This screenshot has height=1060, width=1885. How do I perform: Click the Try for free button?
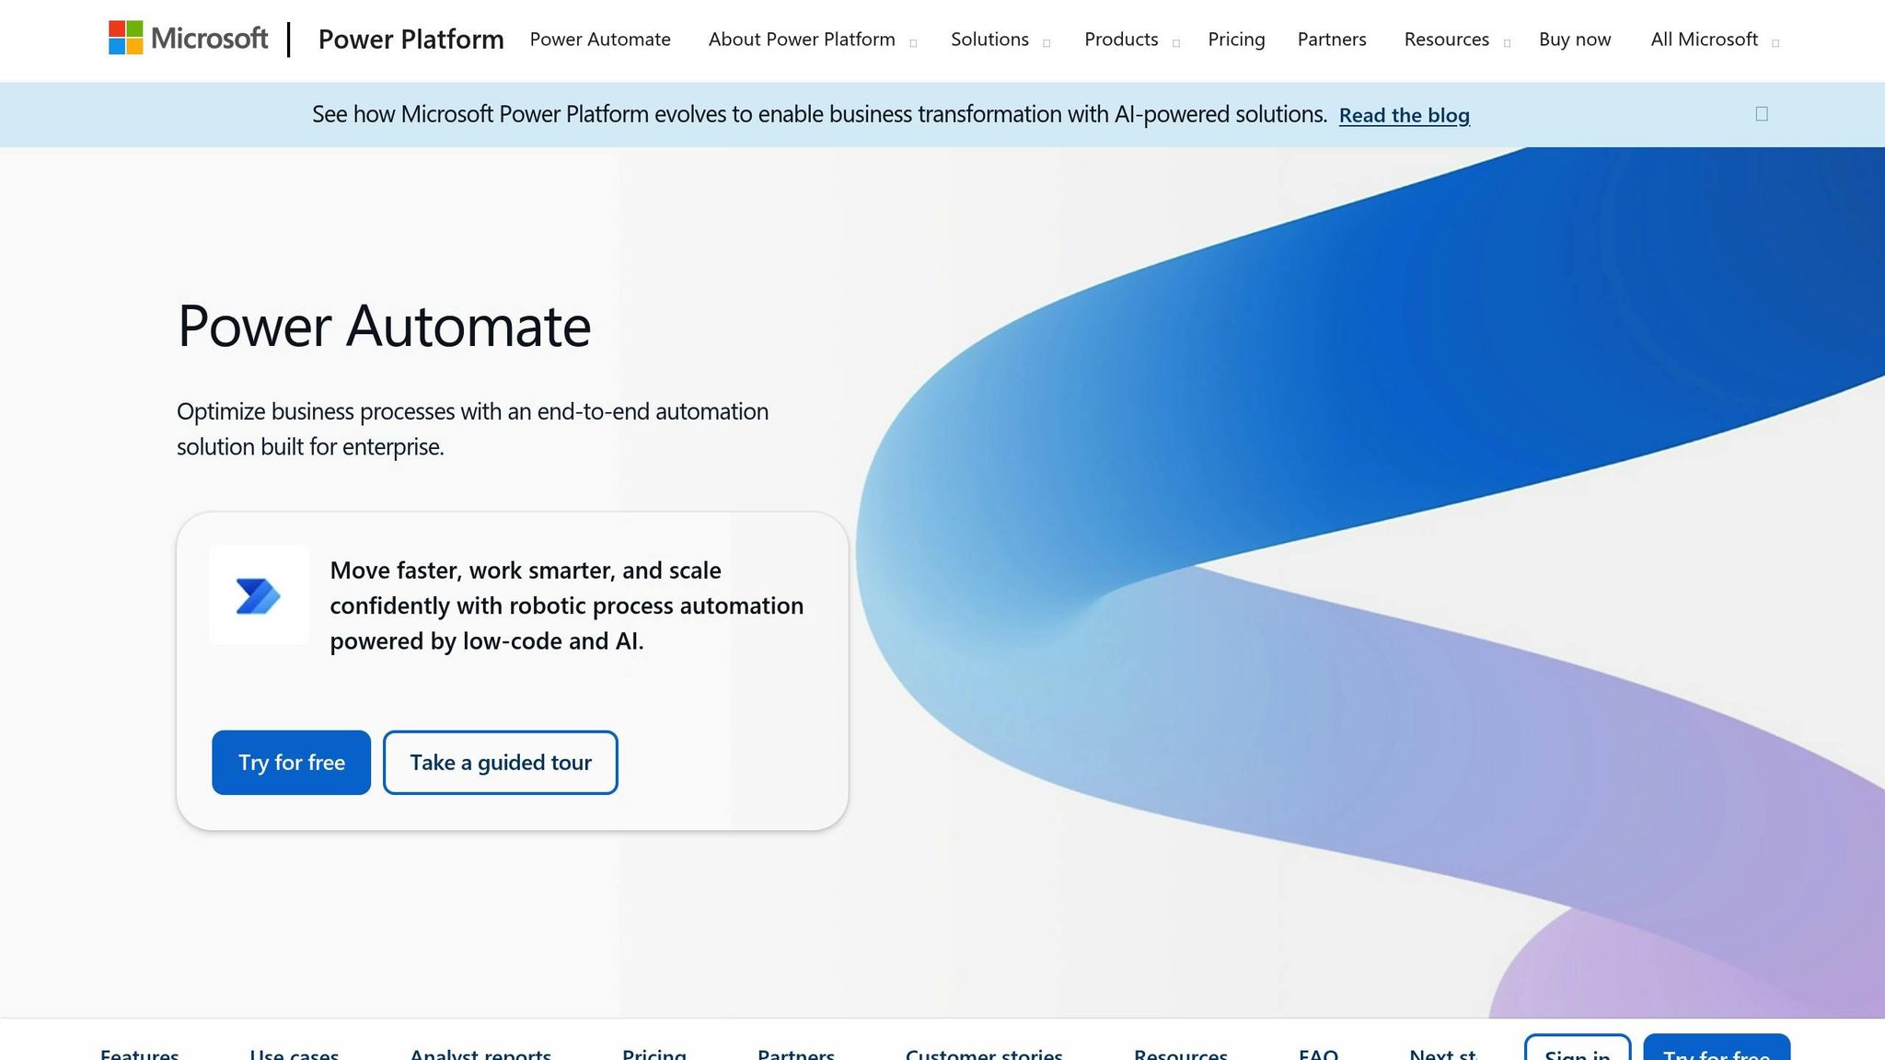pyautogui.click(x=291, y=762)
